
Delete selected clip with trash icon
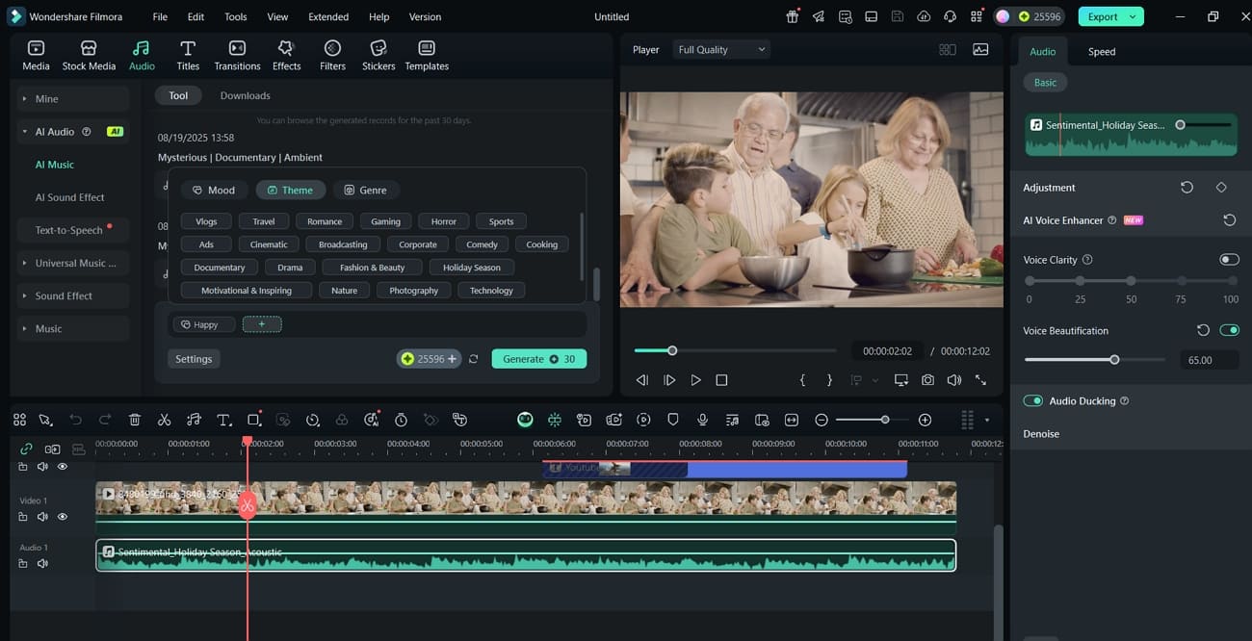click(x=135, y=420)
